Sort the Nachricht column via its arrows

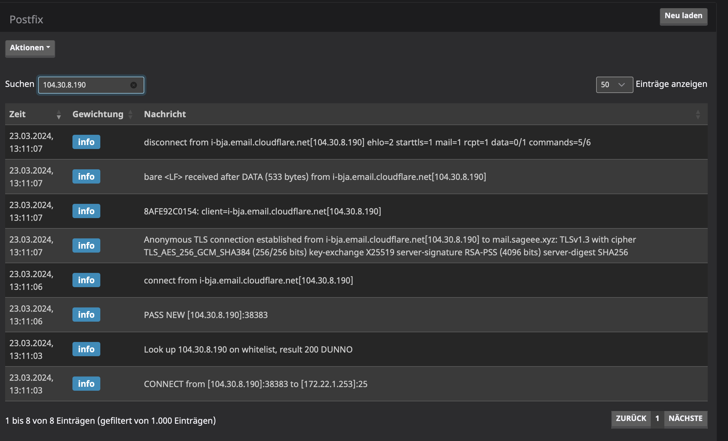pyautogui.click(x=698, y=114)
